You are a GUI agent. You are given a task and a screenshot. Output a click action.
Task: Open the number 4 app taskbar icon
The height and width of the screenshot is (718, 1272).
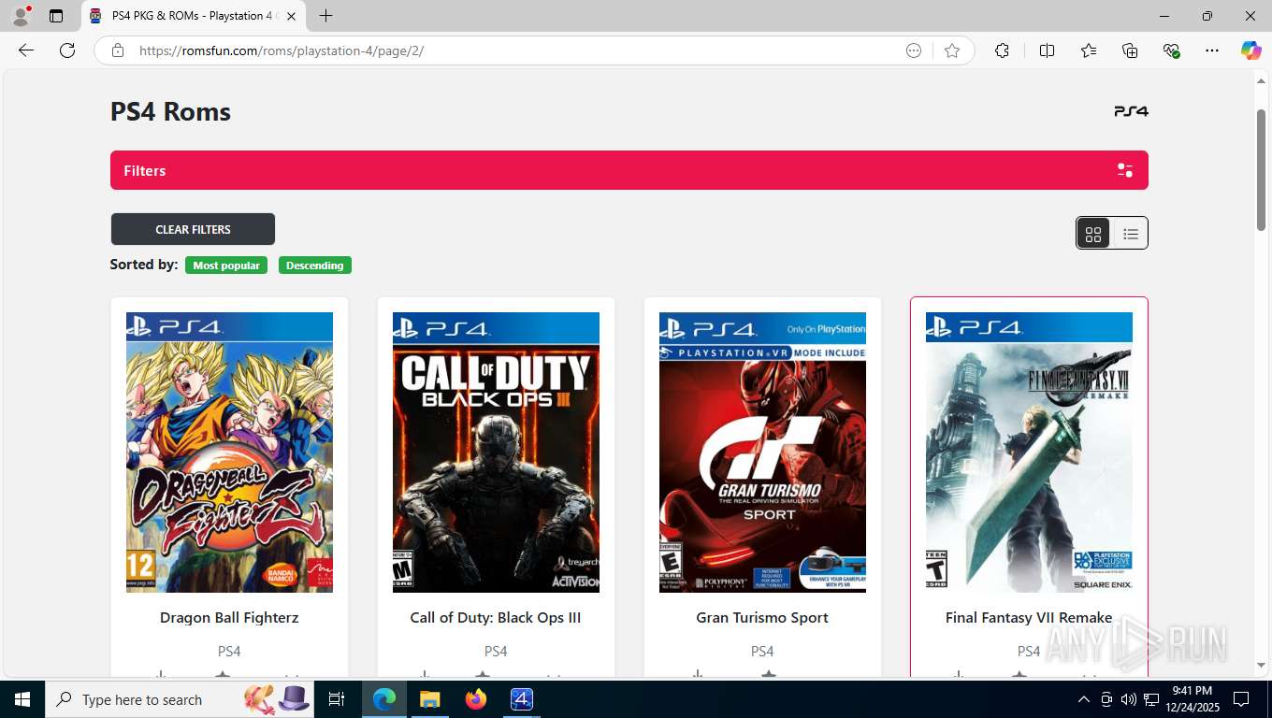pyautogui.click(x=522, y=699)
